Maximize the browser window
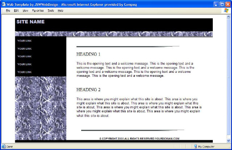Image resolution: width=232 pixels, height=150 pixels. tap(221, 3)
